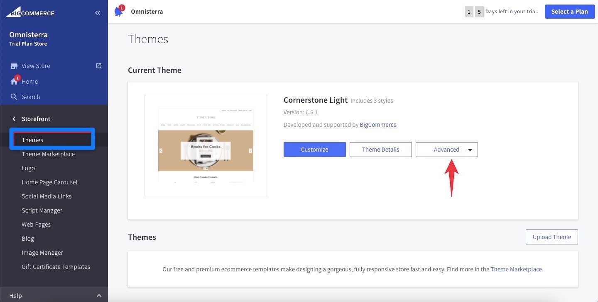Open Gift Certificate Templates
The image size is (598, 302).
56,267
